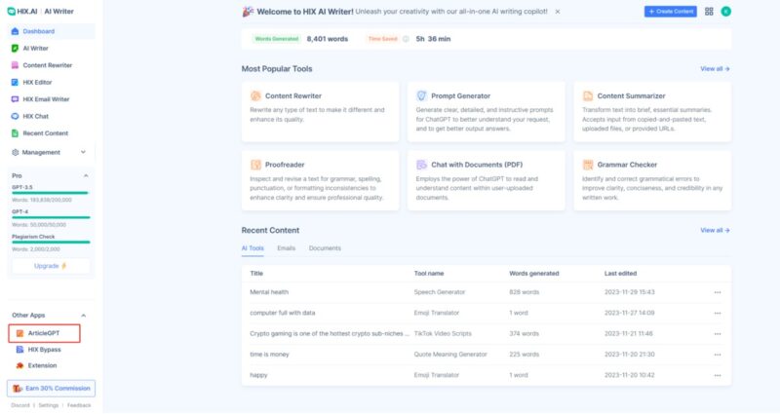View all Recent Content

(x=715, y=230)
